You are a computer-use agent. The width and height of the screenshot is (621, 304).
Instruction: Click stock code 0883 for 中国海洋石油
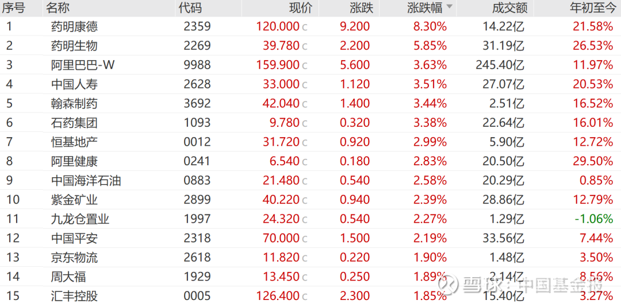197,181
